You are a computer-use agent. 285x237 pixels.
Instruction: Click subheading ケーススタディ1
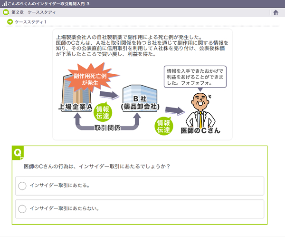click(30, 22)
